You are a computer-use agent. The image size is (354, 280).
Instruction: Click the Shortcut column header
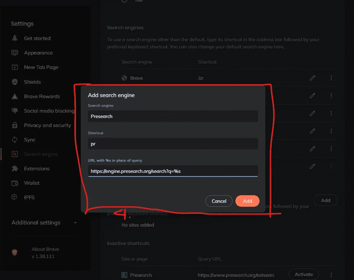[x=207, y=62]
